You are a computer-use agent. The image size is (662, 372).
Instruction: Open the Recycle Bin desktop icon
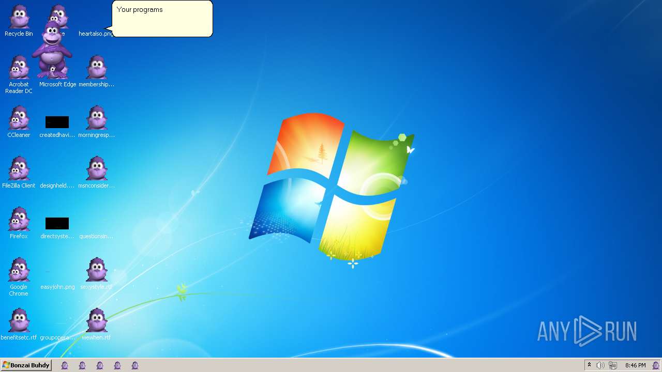pyautogui.click(x=19, y=21)
